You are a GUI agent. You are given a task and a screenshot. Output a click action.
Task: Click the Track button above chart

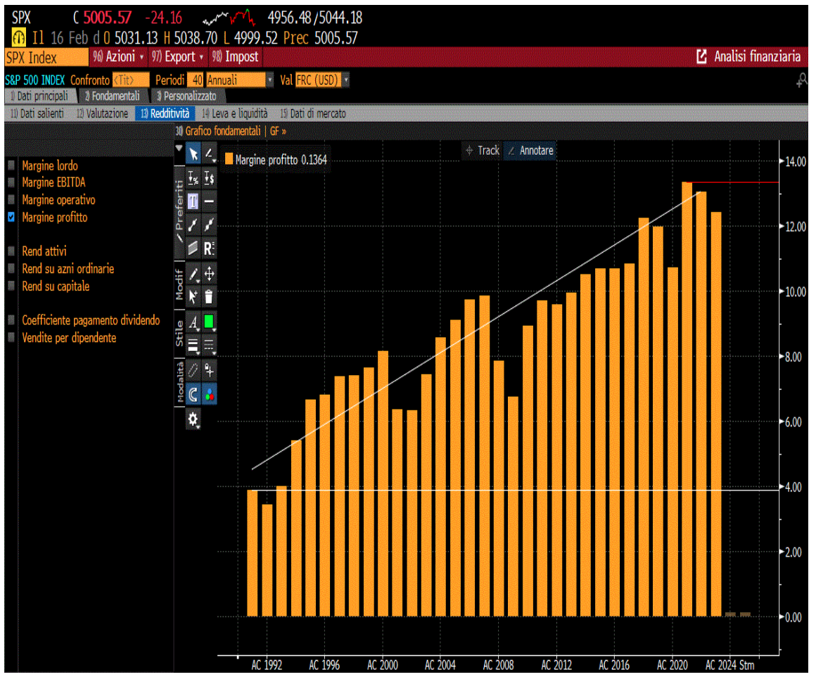pyautogui.click(x=483, y=151)
